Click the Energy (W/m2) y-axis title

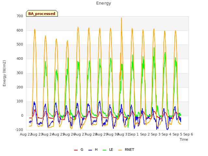pyautogui.click(x=4, y=73)
